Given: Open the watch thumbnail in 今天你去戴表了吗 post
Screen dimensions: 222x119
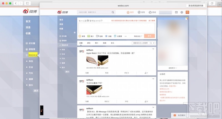Looking at the screenshot, I should [x=94, y=90].
